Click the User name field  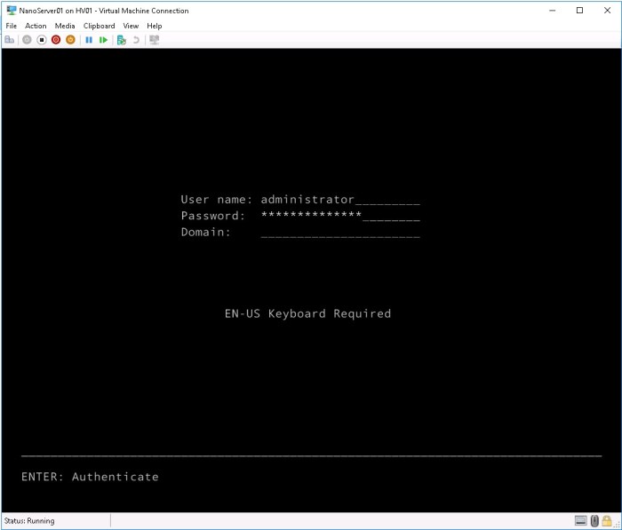pos(339,200)
